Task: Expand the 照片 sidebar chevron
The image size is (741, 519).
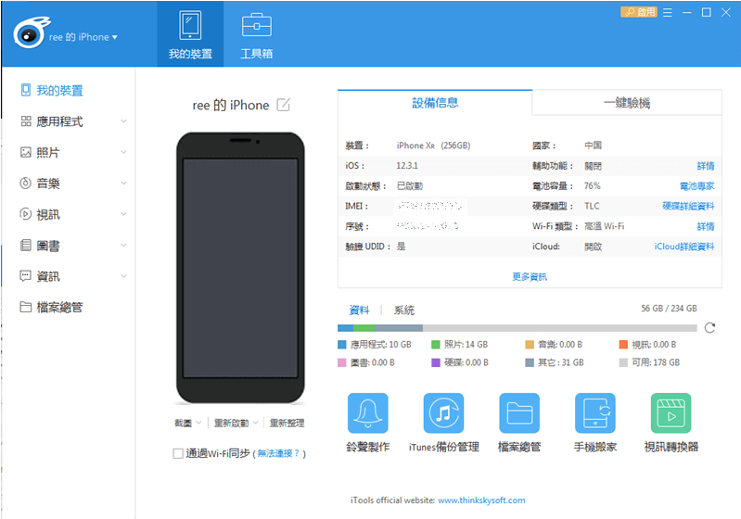Action: tap(123, 152)
